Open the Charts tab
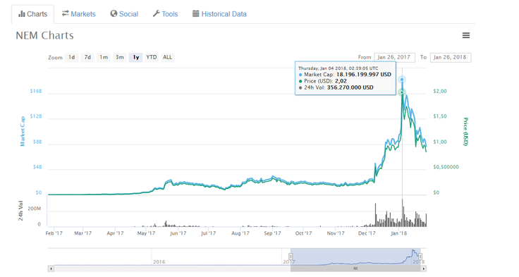 pyautogui.click(x=32, y=14)
